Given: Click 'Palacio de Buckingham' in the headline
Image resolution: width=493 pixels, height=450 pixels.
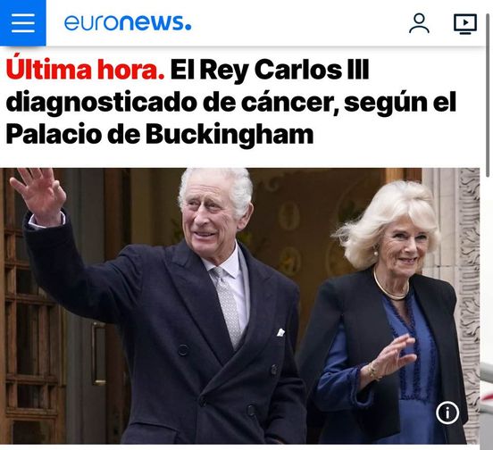Looking at the screenshot, I should pos(160,135).
